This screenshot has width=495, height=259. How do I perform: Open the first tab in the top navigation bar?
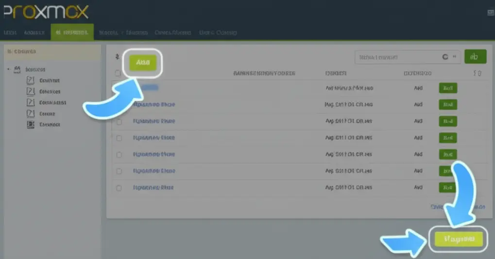point(10,32)
